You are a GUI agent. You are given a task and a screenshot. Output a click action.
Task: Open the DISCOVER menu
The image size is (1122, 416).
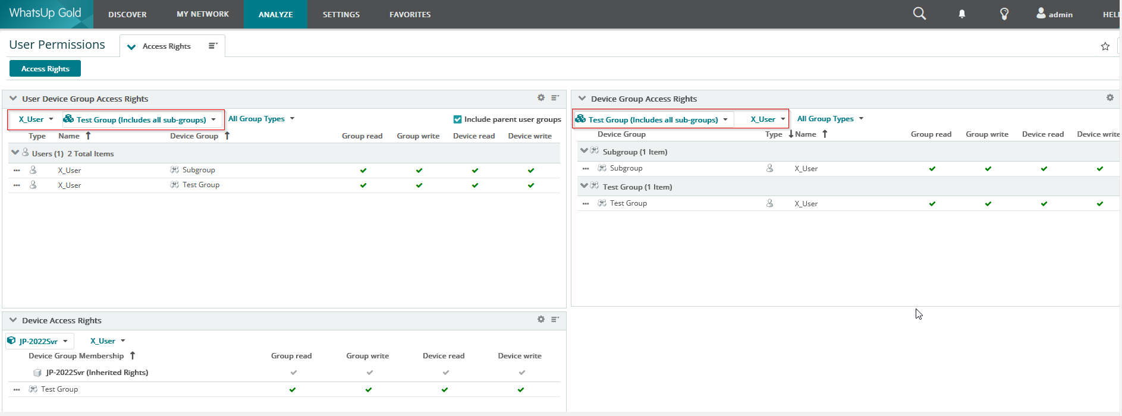127,14
